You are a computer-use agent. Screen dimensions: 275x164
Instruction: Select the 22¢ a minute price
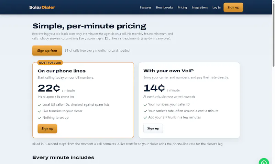click(x=56, y=88)
